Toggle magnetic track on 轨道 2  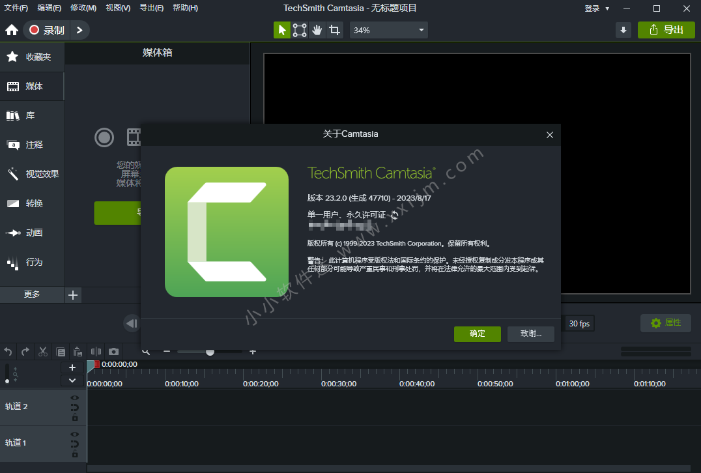(x=75, y=407)
